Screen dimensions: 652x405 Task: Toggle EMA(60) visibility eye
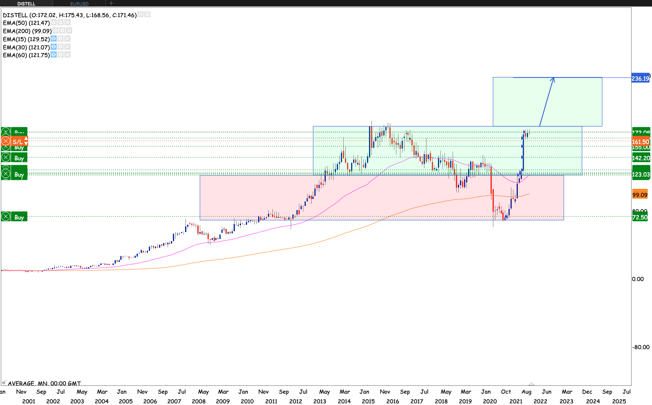53,55
